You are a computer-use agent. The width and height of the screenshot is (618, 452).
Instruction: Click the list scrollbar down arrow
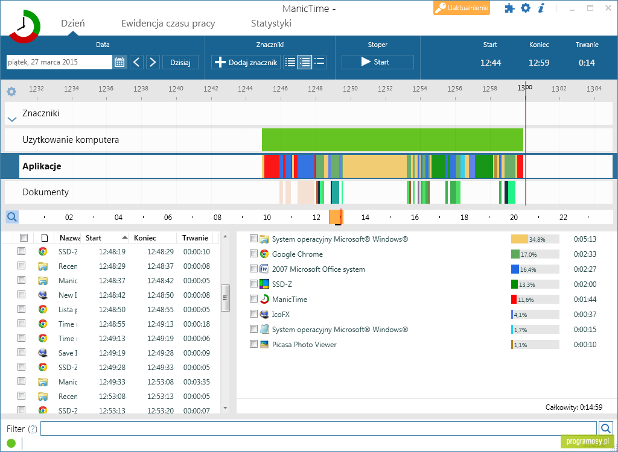(x=225, y=408)
